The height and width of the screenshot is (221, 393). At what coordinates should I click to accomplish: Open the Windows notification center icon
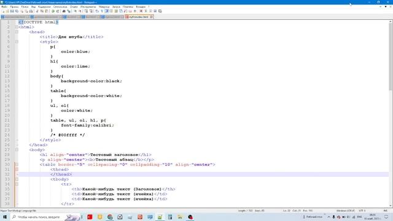(386, 217)
